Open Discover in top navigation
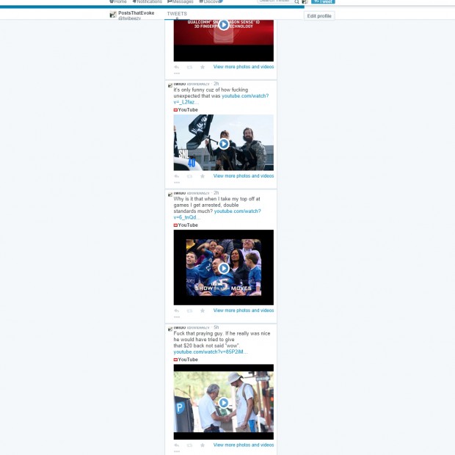Viewport: 455px width, 455px height. click(x=211, y=1)
